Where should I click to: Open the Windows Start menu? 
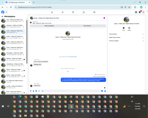point(3,106)
